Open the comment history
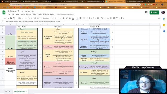Screen dimensions: 167x94 (x=146, y=12)
